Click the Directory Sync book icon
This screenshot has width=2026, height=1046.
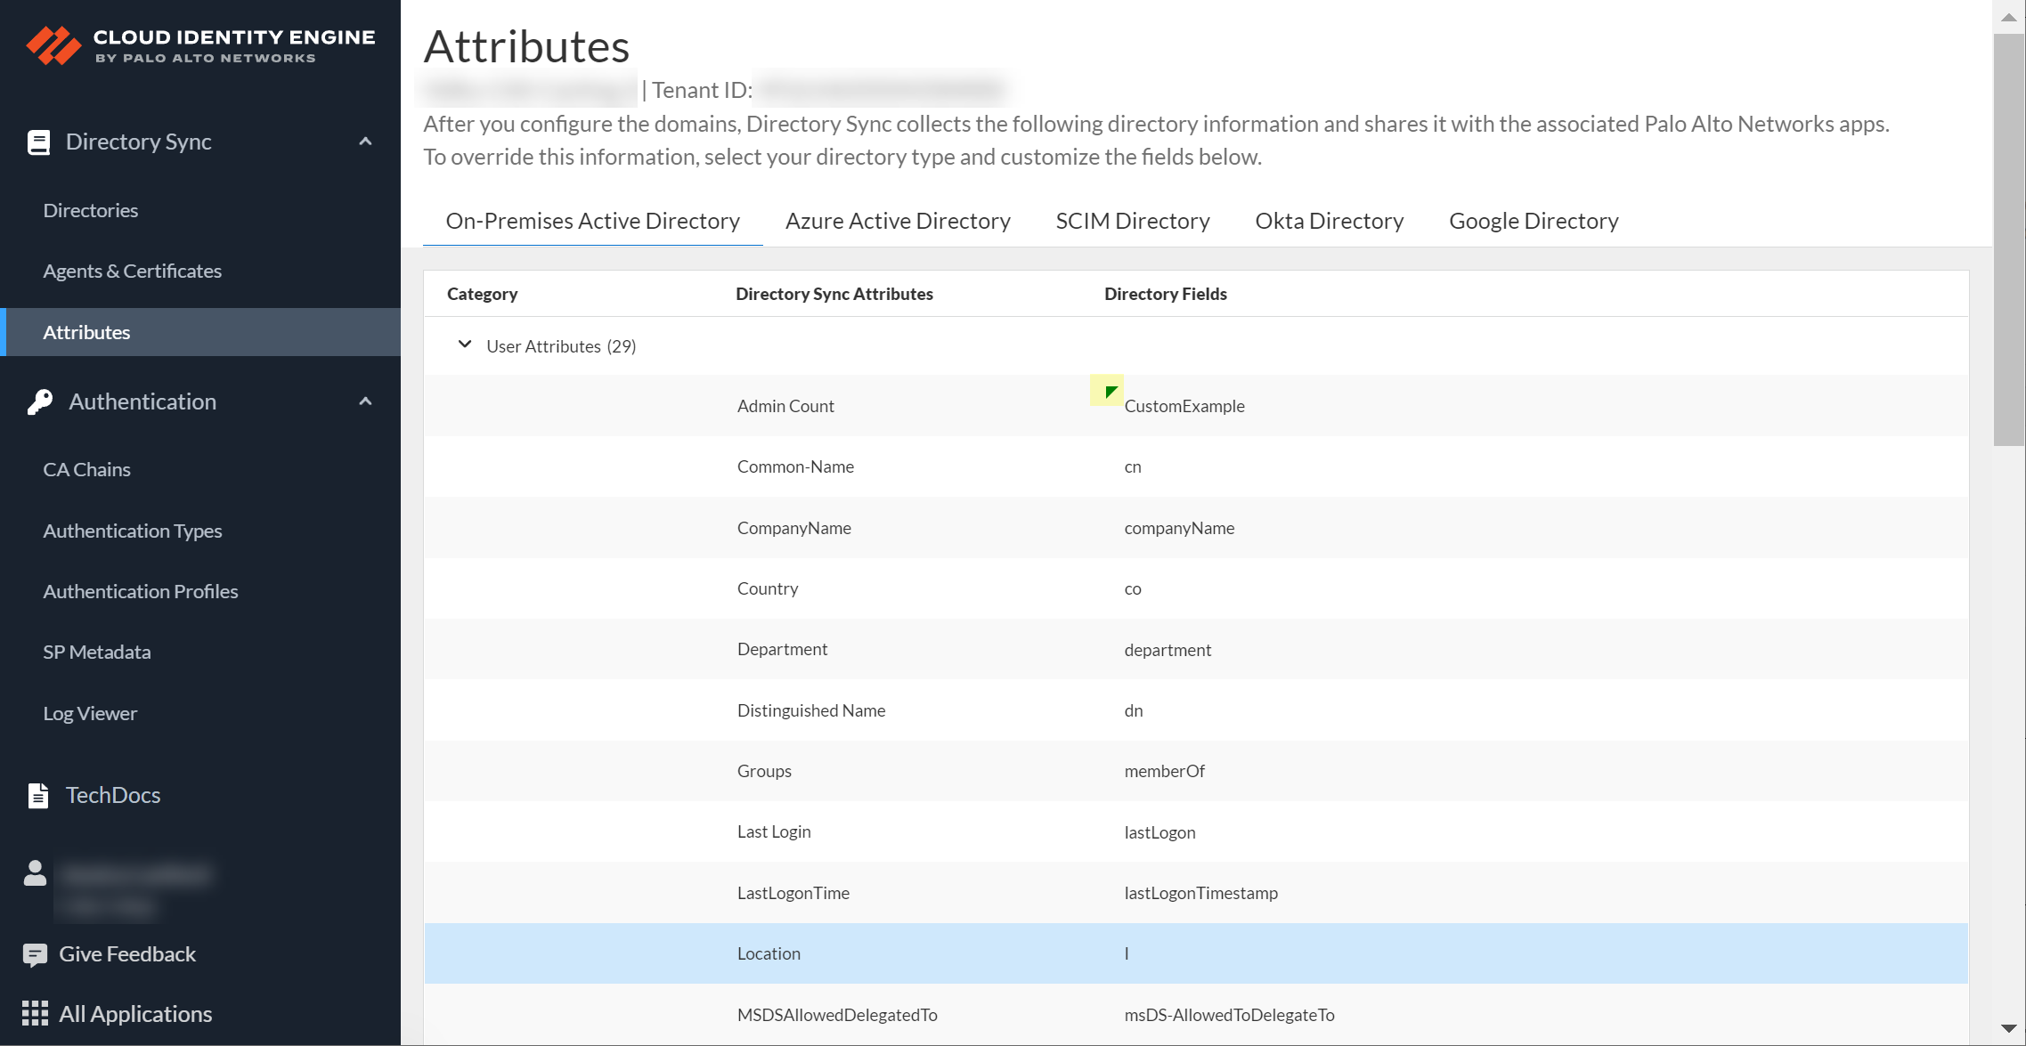click(38, 142)
